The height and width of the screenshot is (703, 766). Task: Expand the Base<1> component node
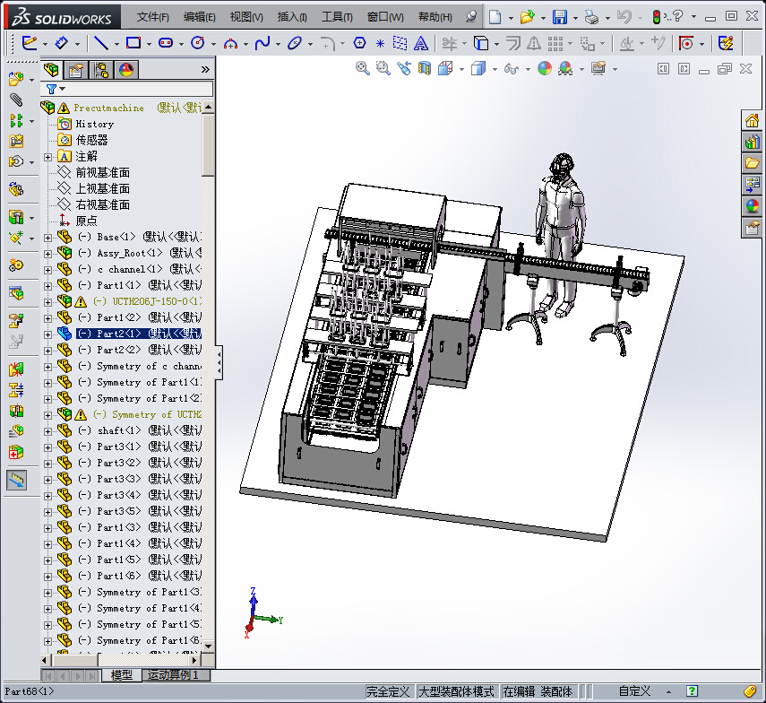point(47,239)
